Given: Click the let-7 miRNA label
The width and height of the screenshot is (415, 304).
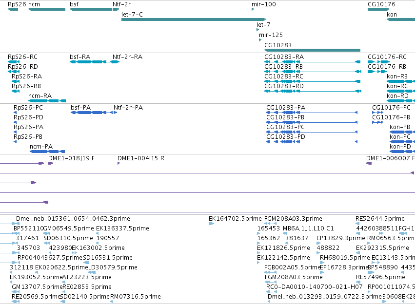Looking at the screenshot, I should click(x=263, y=24).
